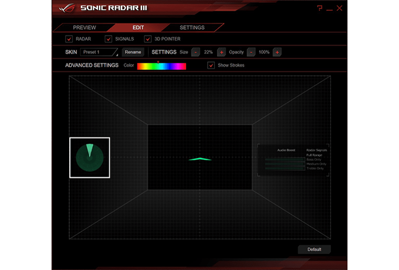
Task: Select the signals overlay panel
Action: click(293, 160)
